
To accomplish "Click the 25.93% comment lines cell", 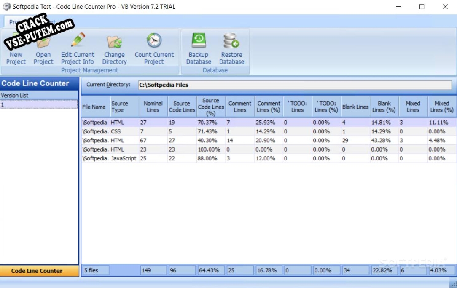I will click(269, 122).
